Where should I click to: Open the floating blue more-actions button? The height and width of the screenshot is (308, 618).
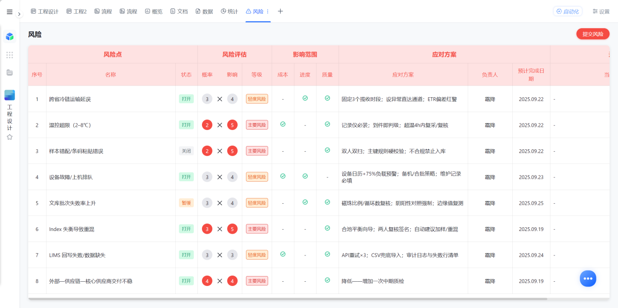[588, 278]
